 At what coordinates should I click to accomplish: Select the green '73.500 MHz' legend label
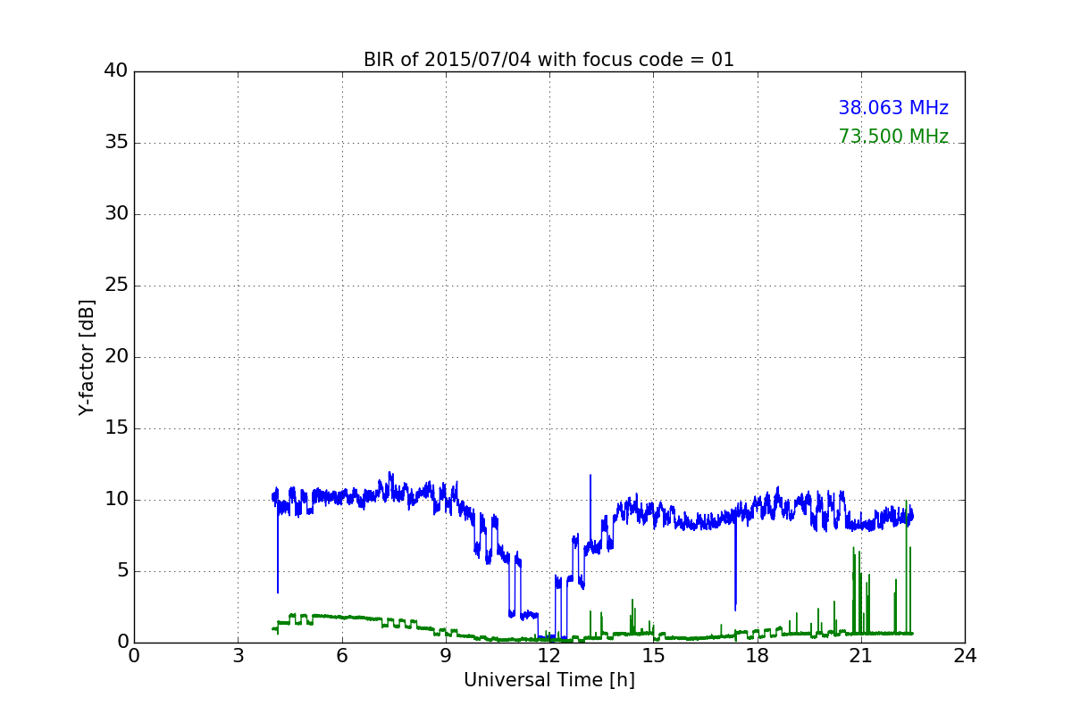(893, 137)
